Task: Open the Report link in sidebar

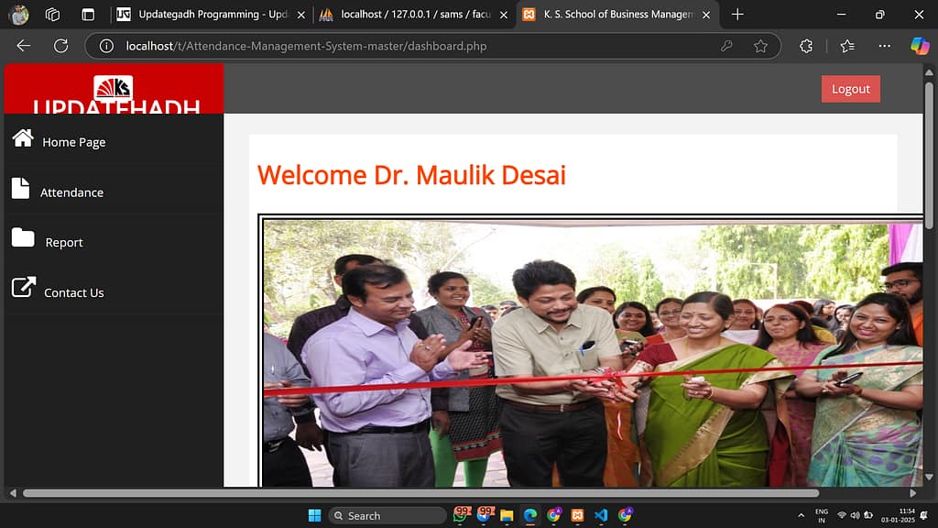Action: (64, 243)
